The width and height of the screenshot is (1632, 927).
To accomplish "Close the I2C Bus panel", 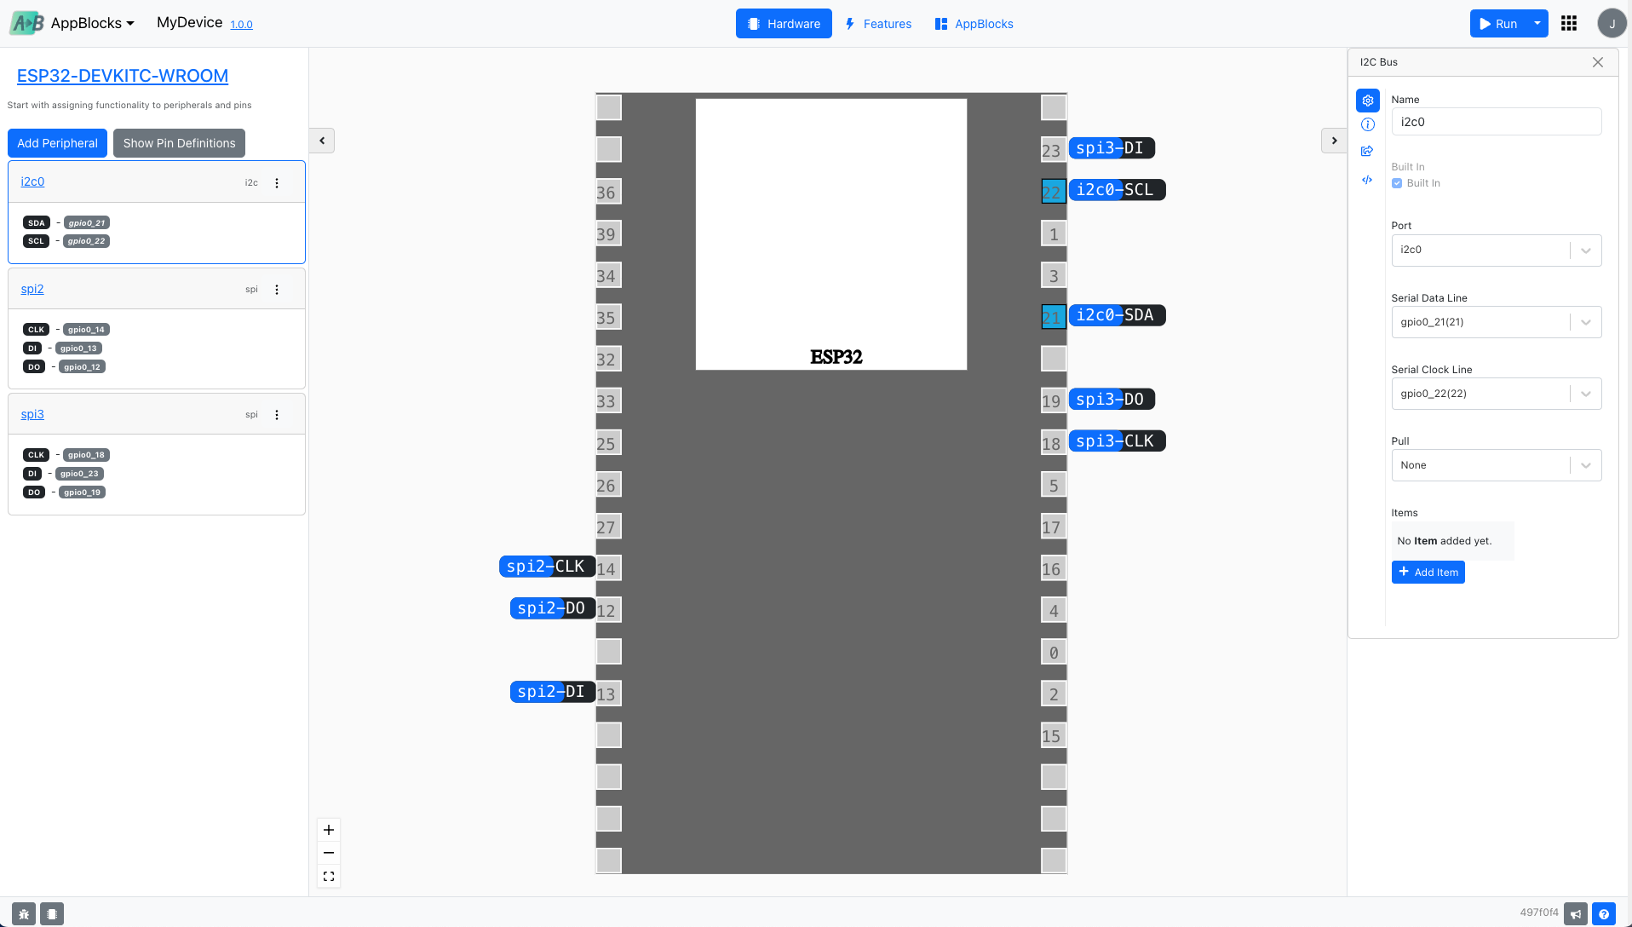I will pos(1598,62).
